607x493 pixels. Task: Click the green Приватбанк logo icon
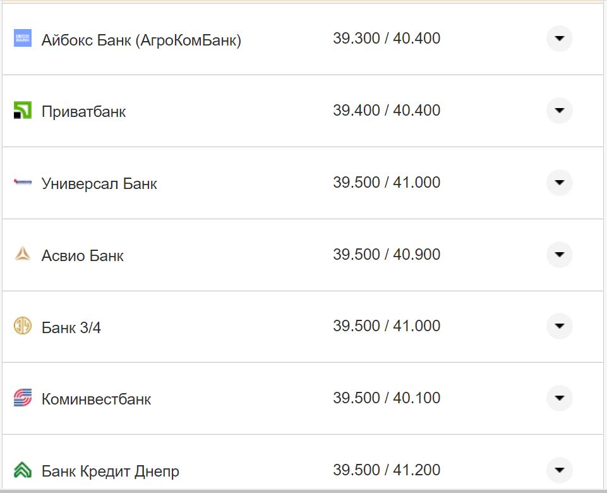(23, 111)
